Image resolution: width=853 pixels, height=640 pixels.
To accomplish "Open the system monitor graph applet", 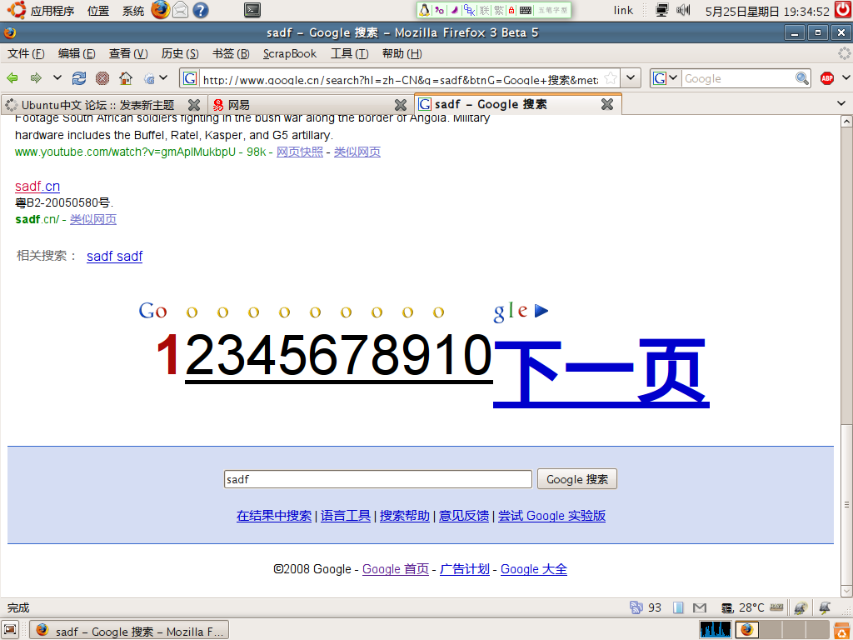I will (x=716, y=630).
